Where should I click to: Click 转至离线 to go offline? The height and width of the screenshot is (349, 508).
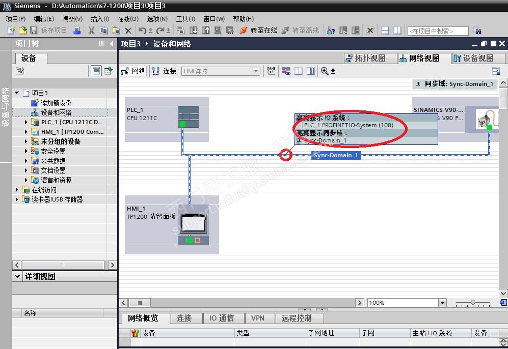300,31
